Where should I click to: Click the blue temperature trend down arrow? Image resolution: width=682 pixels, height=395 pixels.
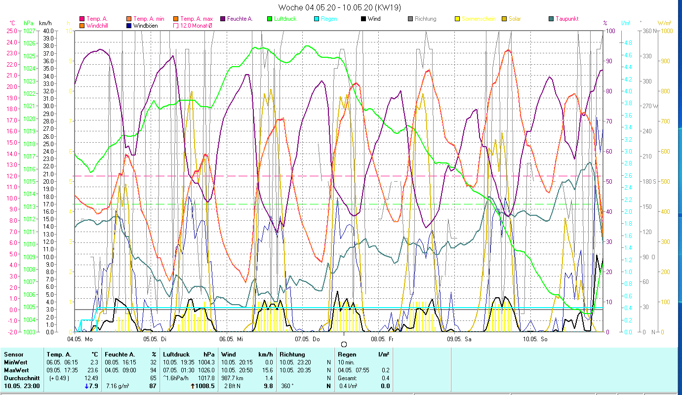[x=86, y=386]
